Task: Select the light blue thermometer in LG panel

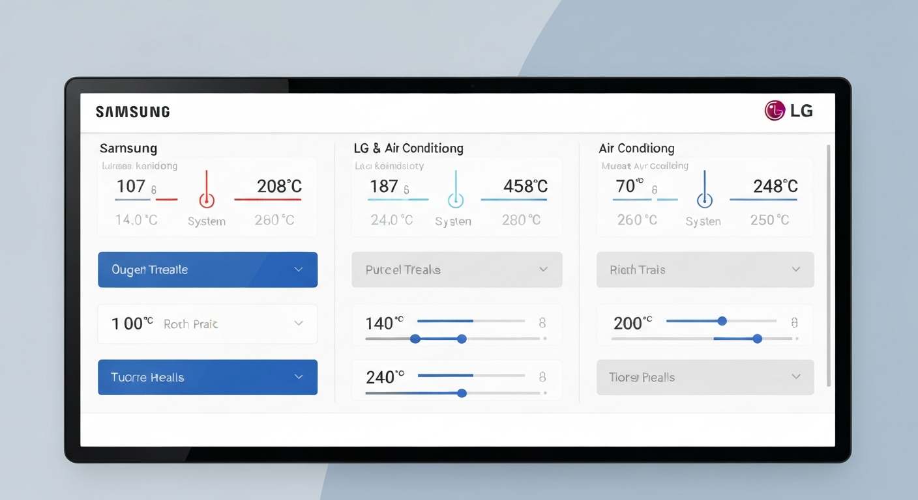Action: [456, 190]
